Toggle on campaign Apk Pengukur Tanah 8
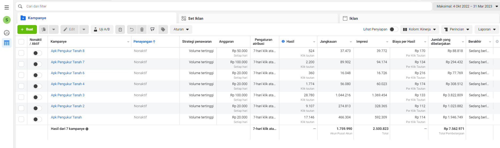The height and width of the screenshot is (148, 500). 37,53
